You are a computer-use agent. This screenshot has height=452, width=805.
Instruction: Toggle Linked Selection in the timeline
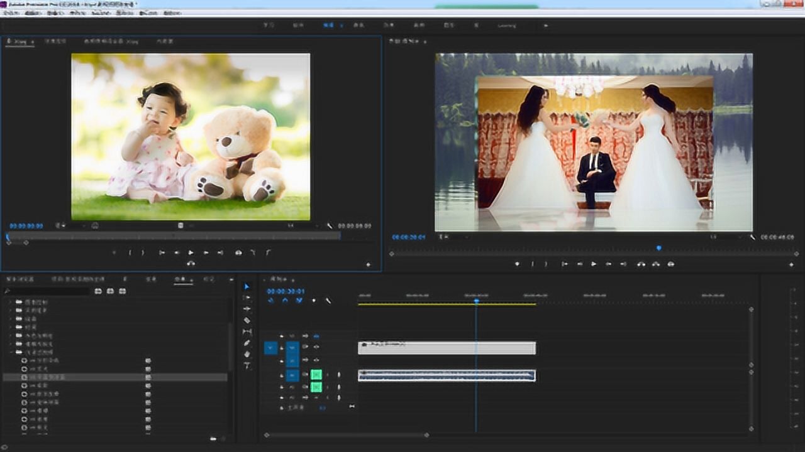299,301
